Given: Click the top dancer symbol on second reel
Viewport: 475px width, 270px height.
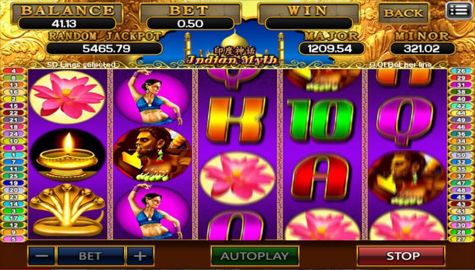Looking at the screenshot, I should [153, 98].
